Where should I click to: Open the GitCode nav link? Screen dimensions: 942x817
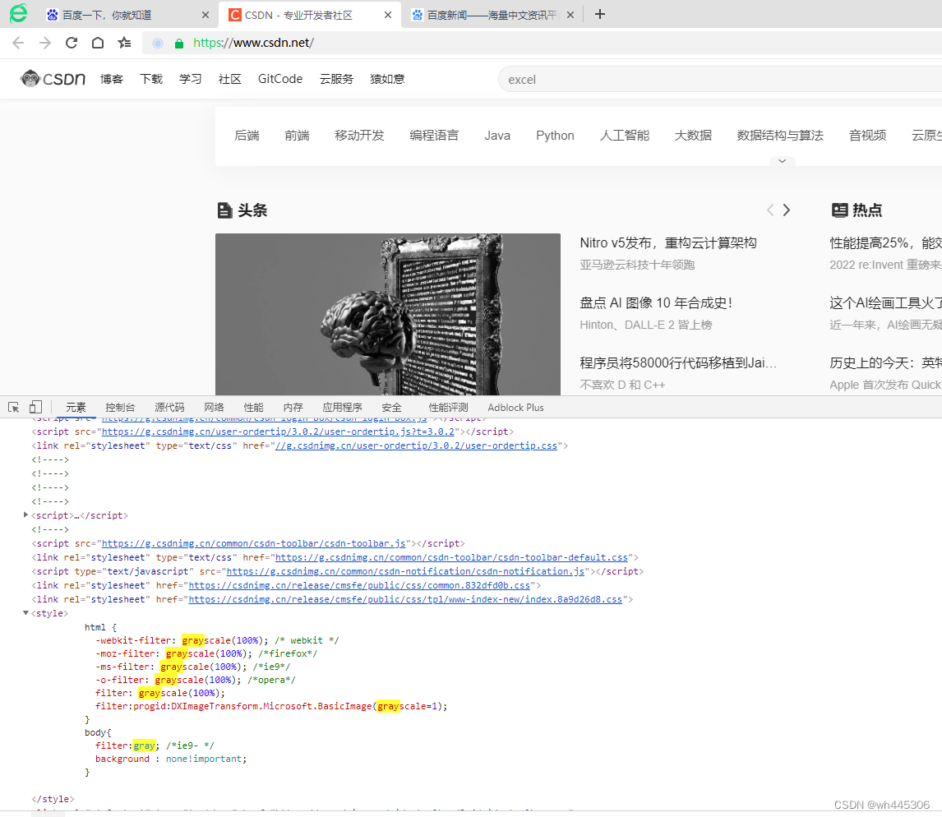pos(280,79)
